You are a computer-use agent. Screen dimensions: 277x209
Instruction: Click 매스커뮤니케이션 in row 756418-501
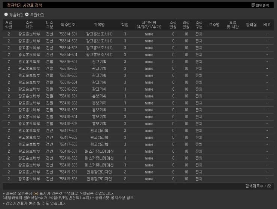[x=99, y=151]
